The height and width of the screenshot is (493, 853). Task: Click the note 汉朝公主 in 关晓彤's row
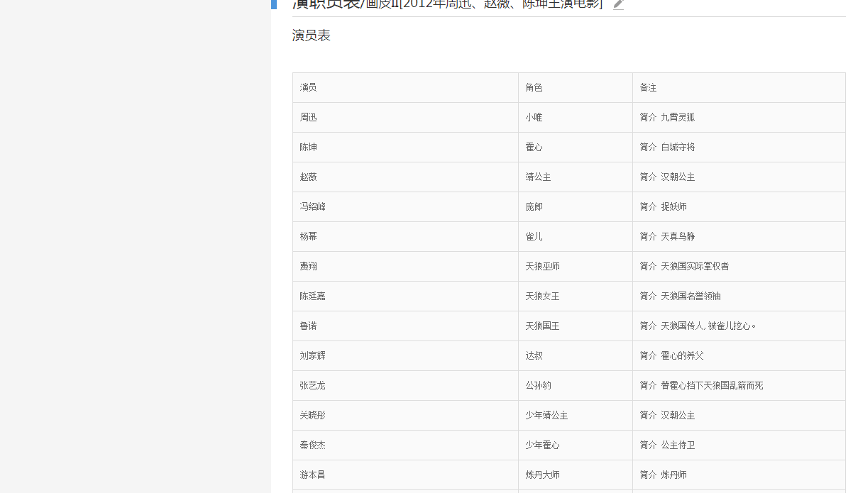678,415
